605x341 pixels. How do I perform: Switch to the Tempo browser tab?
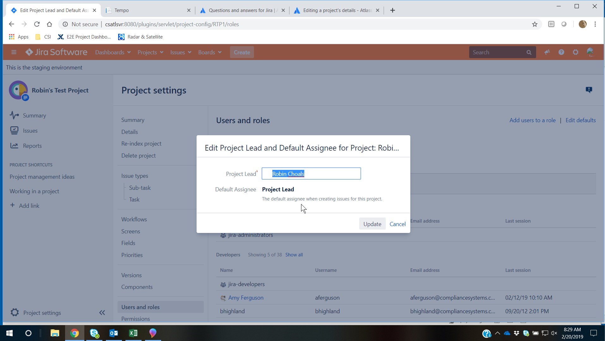pos(148,10)
